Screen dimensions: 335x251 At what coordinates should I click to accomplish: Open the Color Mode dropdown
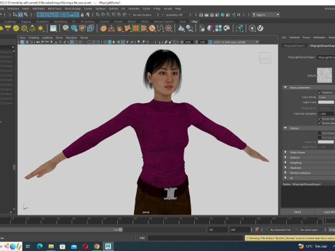click(326, 97)
